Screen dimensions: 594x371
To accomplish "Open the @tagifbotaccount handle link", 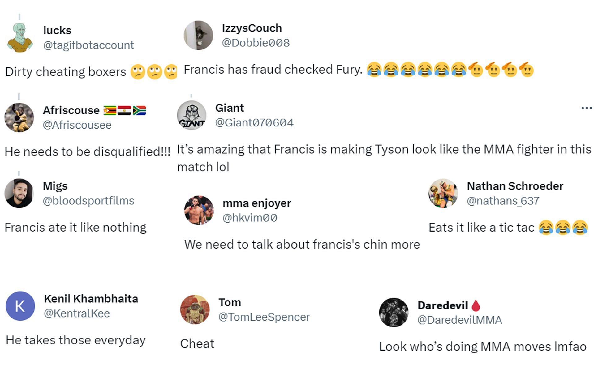I will pyautogui.click(x=88, y=45).
